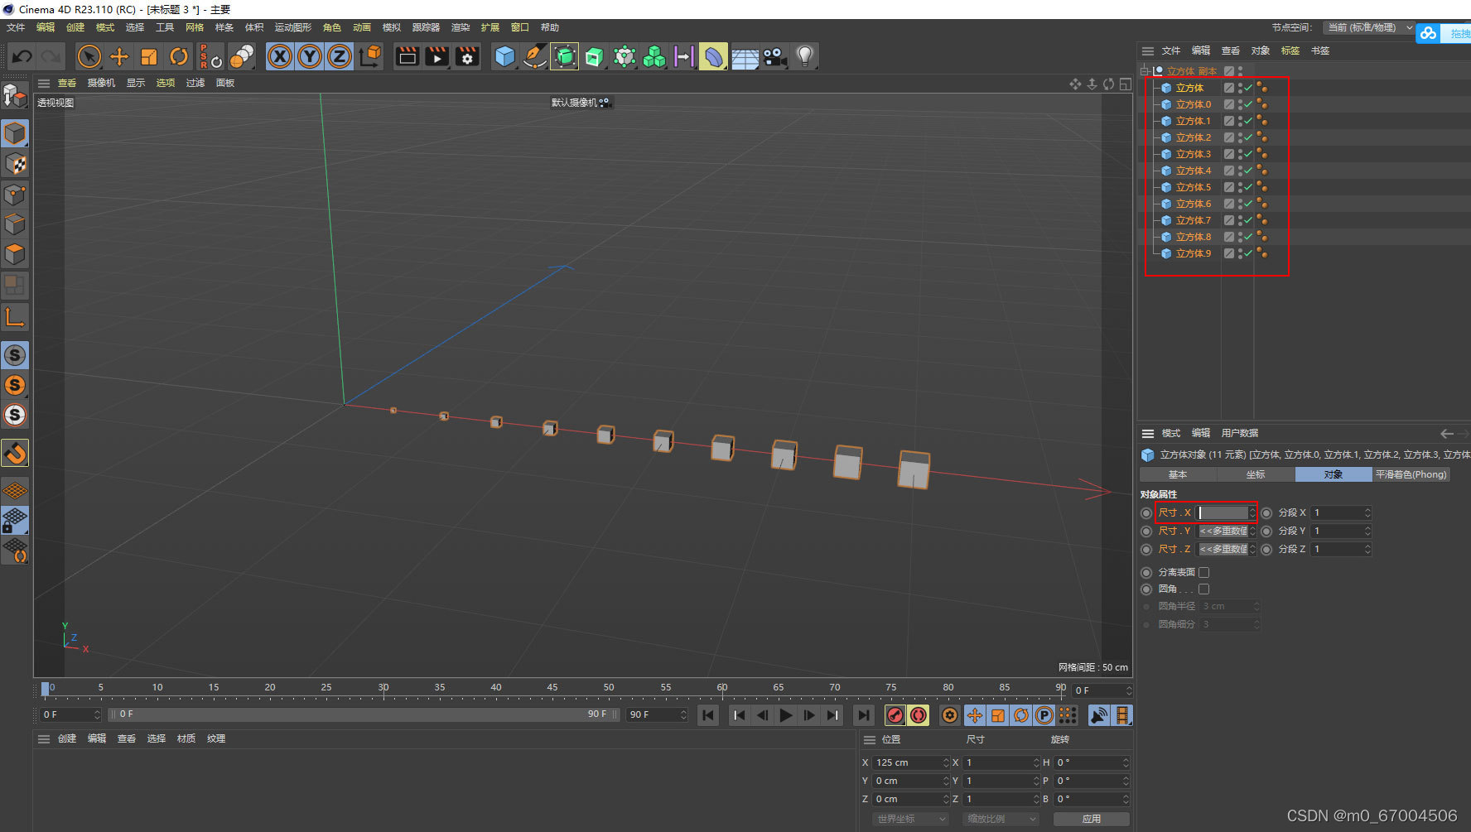This screenshot has height=832, width=1471.
Task: Open the 文件 menu in the main menu bar
Action: coord(16,27)
